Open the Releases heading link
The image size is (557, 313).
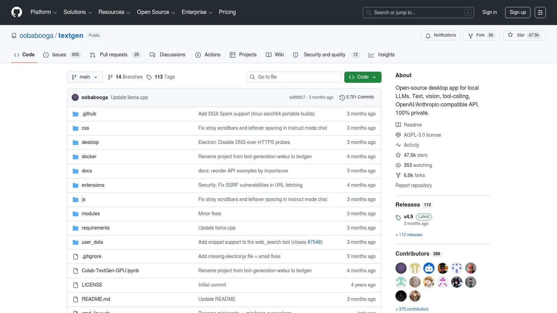coord(408,205)
